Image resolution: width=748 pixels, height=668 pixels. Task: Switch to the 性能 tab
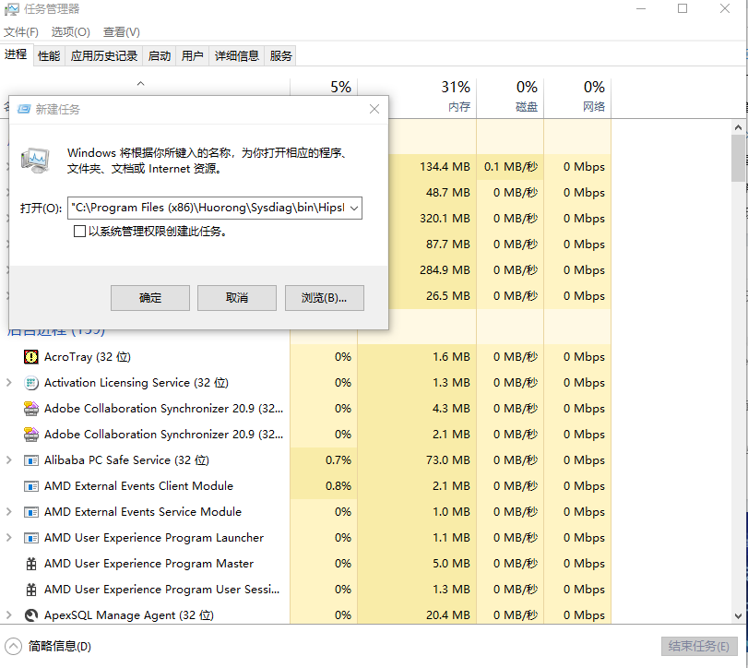pos(49,56)
